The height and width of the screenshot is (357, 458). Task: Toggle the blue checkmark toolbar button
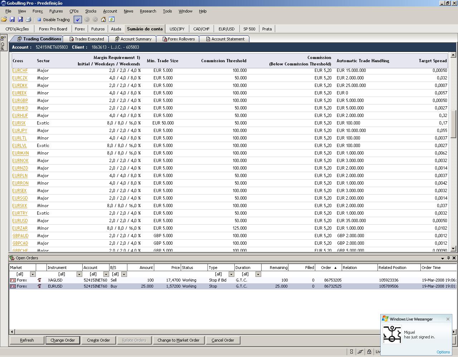[78, 20]
